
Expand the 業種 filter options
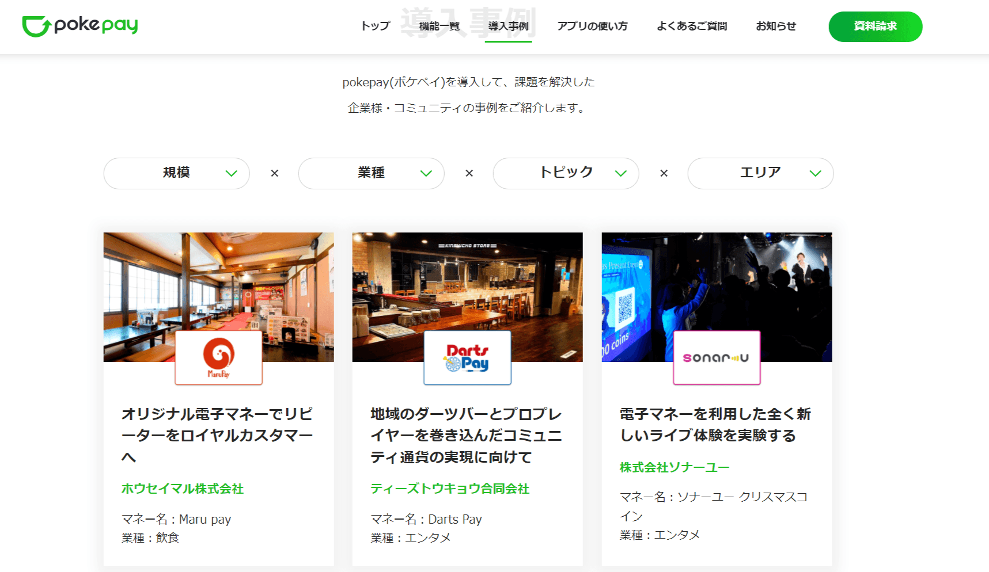point(370,173)
